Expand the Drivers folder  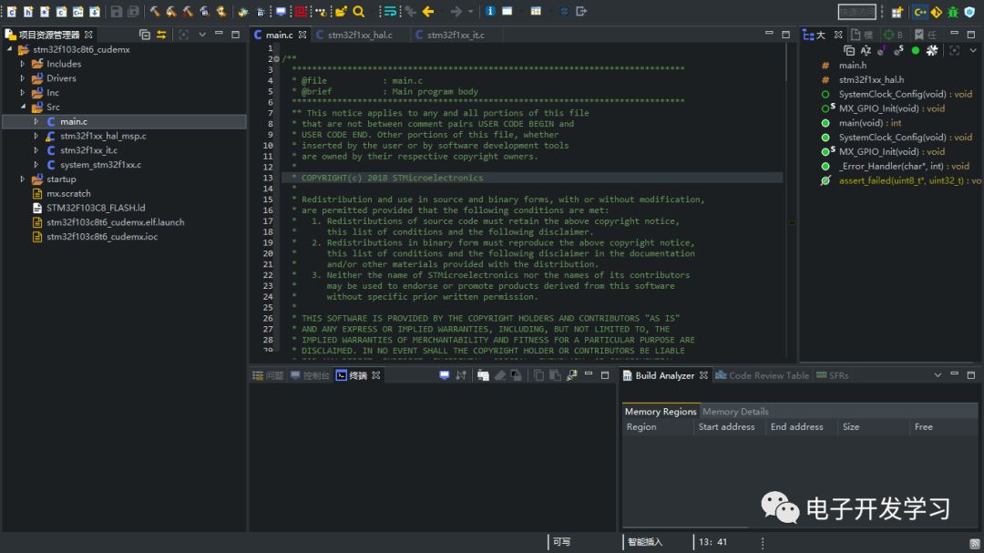pos(23,77)
